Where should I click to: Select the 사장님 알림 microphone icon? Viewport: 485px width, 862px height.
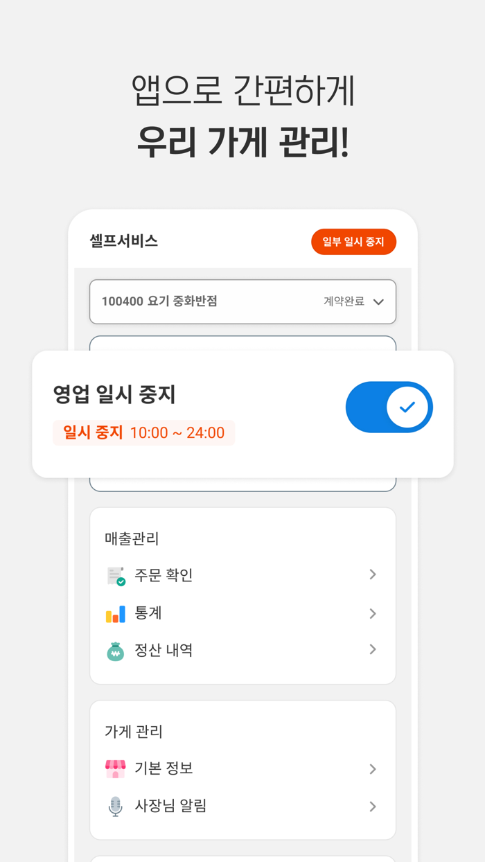coord(115,806)
